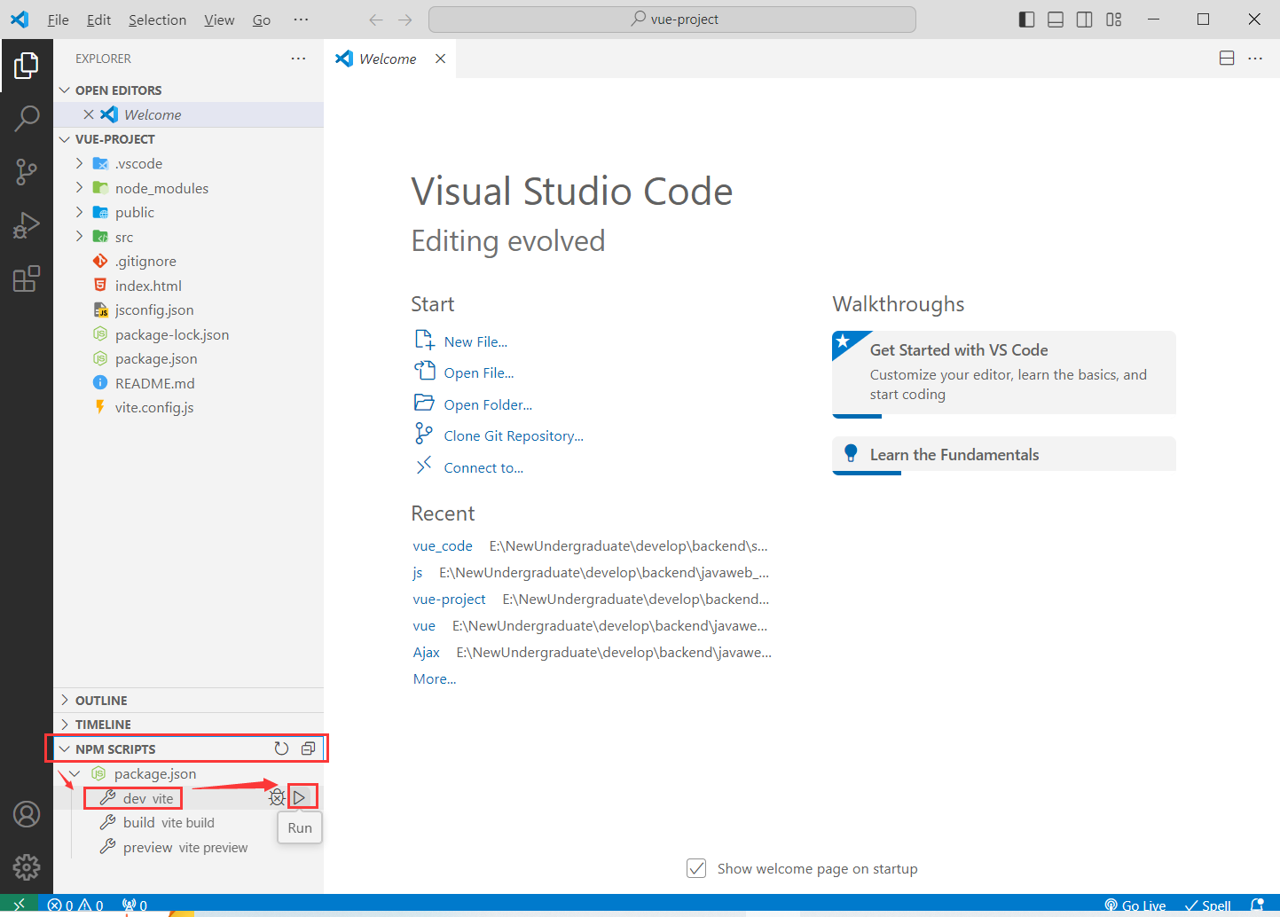Open Run and Debug view
This screenshot has height=917, width=1280.
(x=27, y=225)
